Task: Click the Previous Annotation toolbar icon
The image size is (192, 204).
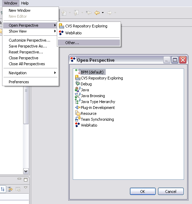Action: tap(76, 13)
